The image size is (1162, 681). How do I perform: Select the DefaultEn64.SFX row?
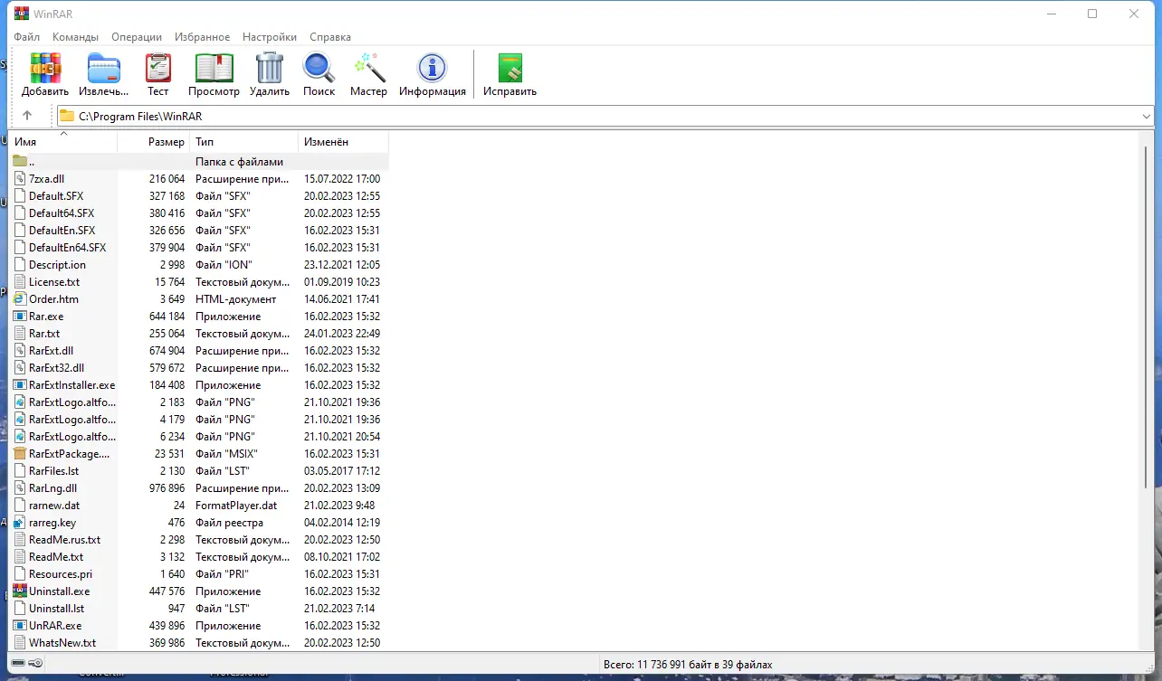click(199, 248)
